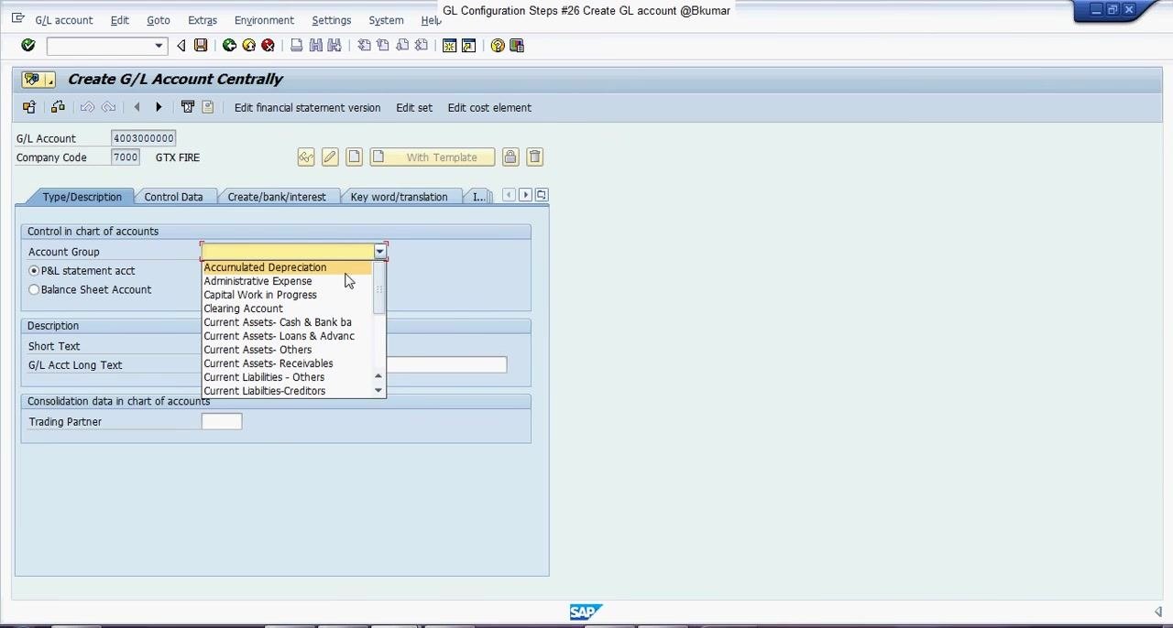Click the Create blank page icon
The width and height of the screenshot is (1173, 628).
point(354,157)
